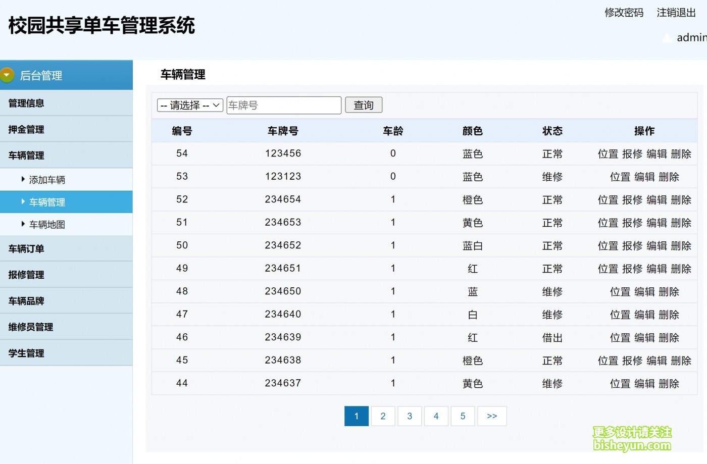This screenshot has height=464, width=707.
Task: Click 编辑 for vehicle 234639
Action: (x=644, y=338)
